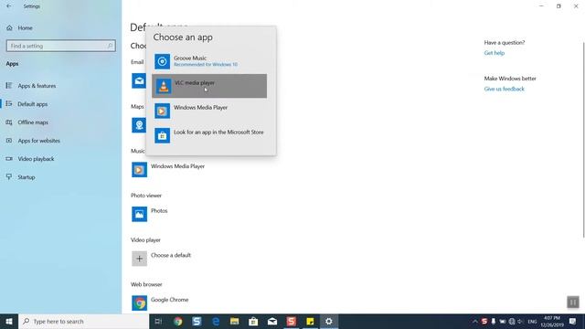The height and width of the screenshot is (329, 585).
Task: Open the Give us feedback link
Action: click(504, 89)
